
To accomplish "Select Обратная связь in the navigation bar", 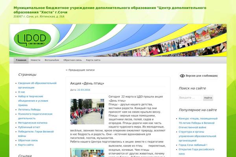I will click(x=72, y=60).
